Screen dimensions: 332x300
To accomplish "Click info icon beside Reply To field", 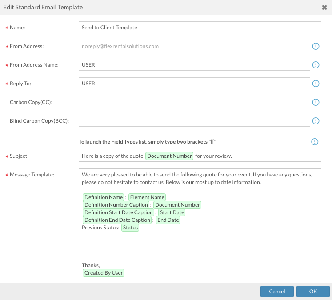I will (316, 84).
